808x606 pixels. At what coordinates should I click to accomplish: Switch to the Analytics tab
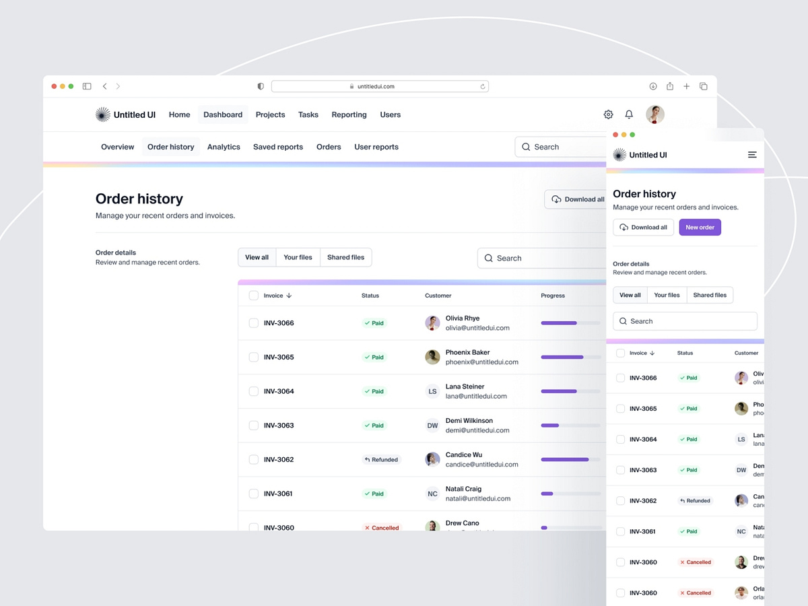pyautogui.click(x=224, y=147)
